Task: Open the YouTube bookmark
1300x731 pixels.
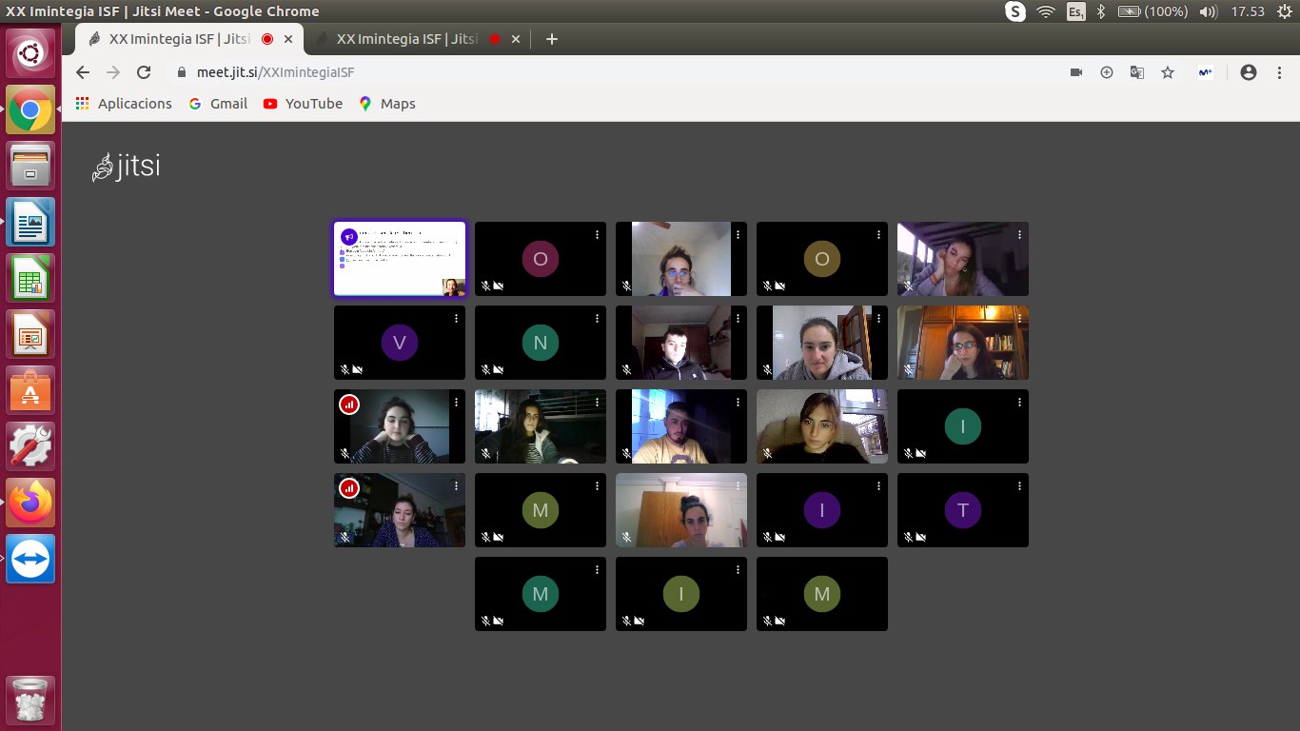Action: point(303,104)
